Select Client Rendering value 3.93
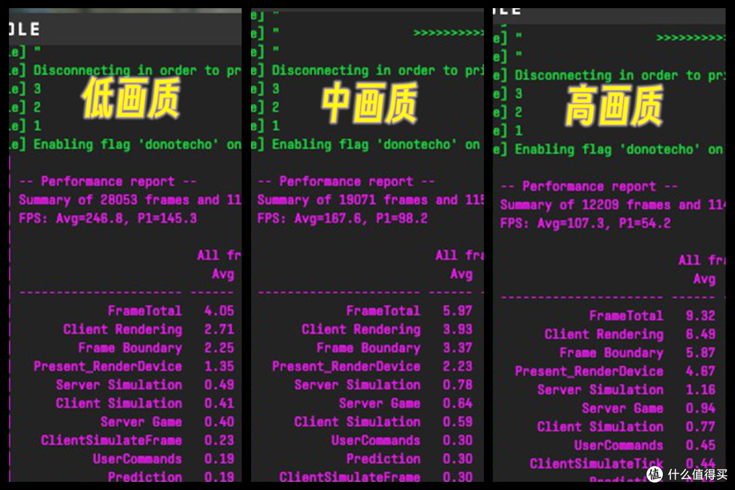The height and width of the screenshot is (490, 735). (457, 329)
